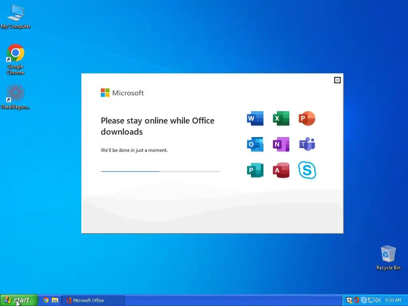Click the Word icon in the installer
Viewport: 408px width, 306px height.
point(255,118)
